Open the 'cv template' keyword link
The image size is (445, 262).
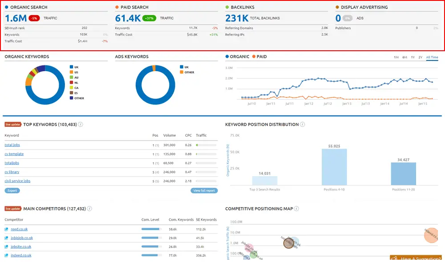[x=14, y=154]
